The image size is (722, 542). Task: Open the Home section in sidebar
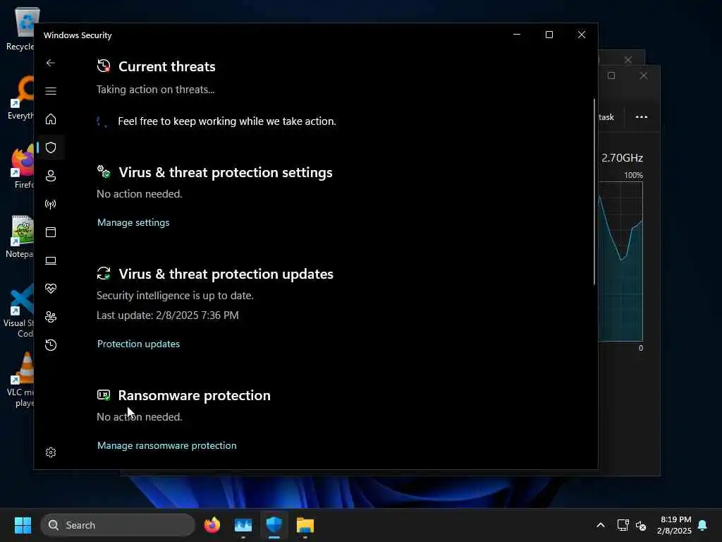pos(51,119)
